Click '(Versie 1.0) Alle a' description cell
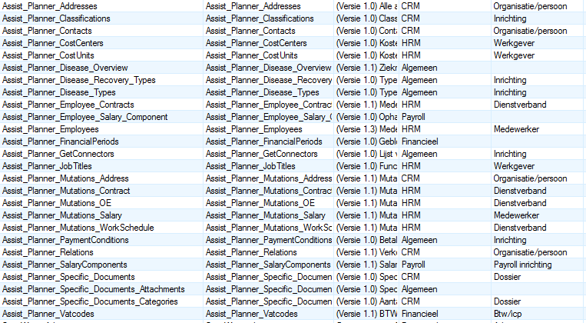The image size is (586, 323). coord(366,6)
